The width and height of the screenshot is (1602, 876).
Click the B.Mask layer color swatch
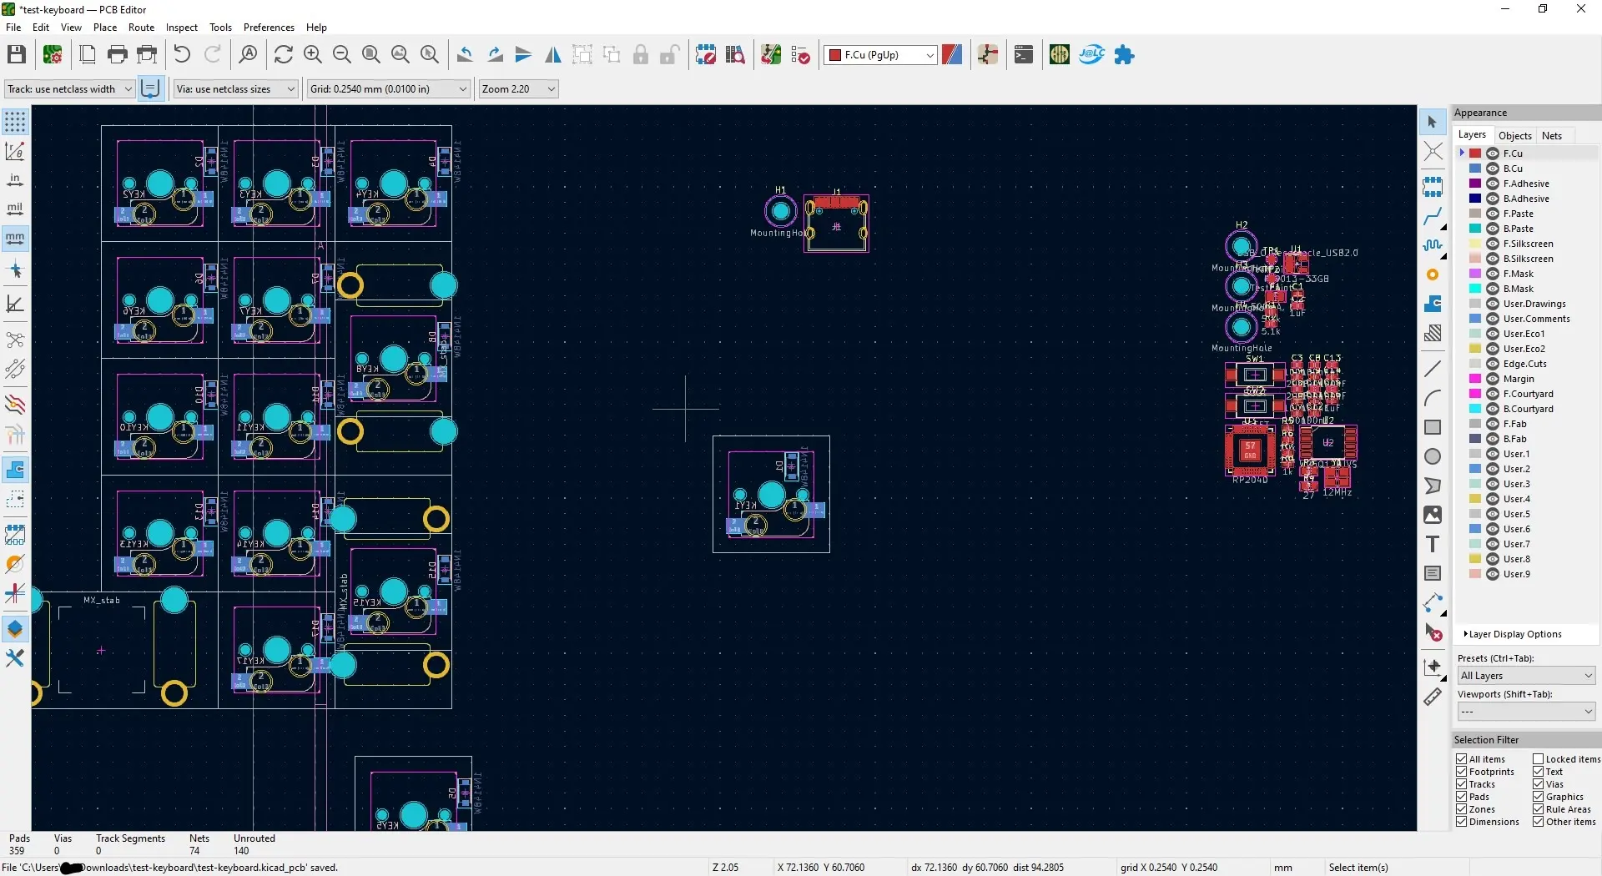(x=1475, y=289)
